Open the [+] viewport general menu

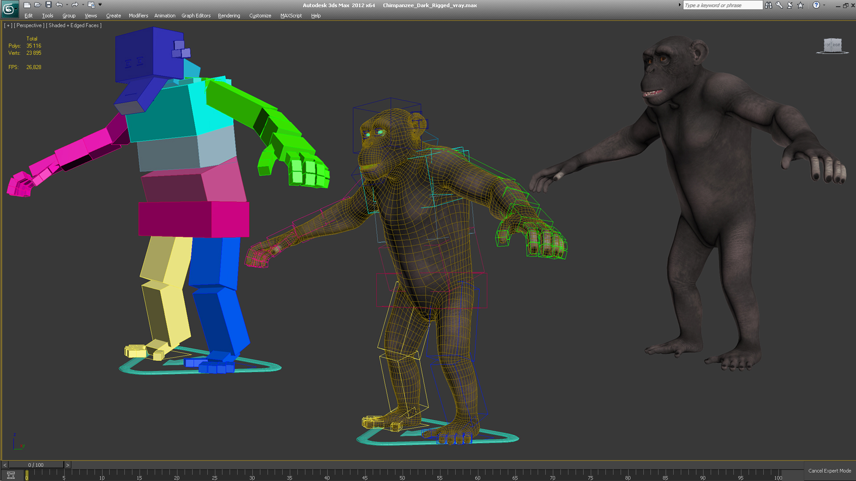tap(8, 25)
